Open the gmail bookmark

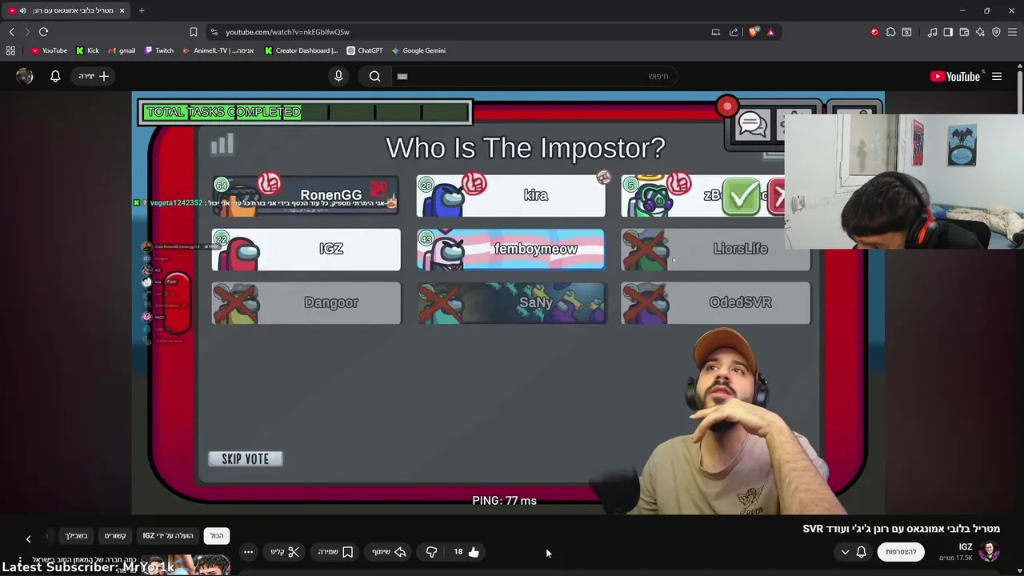122,50
